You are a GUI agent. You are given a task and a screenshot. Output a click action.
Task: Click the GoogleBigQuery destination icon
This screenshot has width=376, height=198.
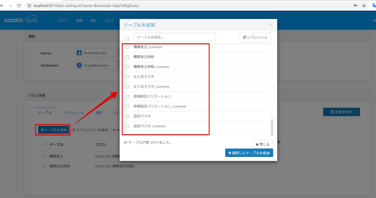(x=79, y=66)
